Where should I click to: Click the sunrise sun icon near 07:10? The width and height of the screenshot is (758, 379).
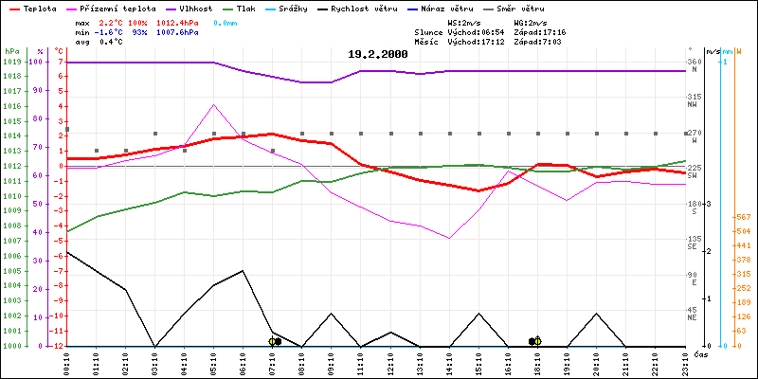(273, 341)
